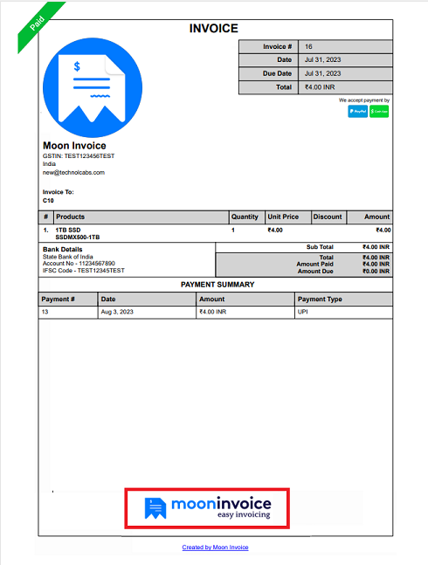Viewport: 428px width, 565px height.
Task: Click the green Paid ribbon
Action: tap(39, 24)
